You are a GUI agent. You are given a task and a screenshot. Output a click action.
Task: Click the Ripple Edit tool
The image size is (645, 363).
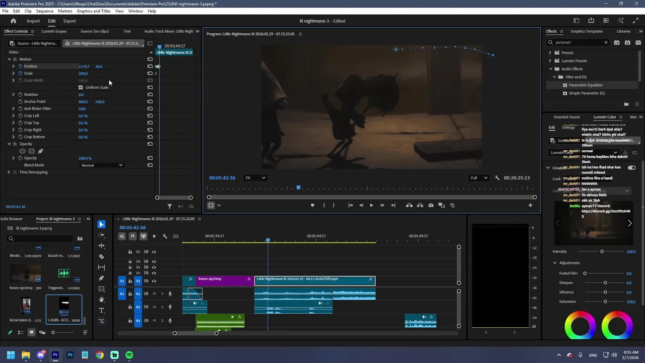point(101,246)
